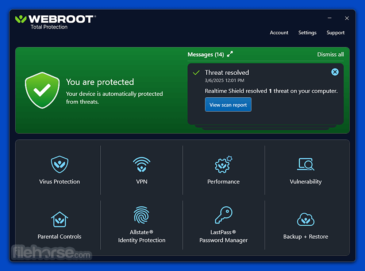Open the Vulnerability scan icon
The height and width of the screenshot is (271, 365).
306,164
